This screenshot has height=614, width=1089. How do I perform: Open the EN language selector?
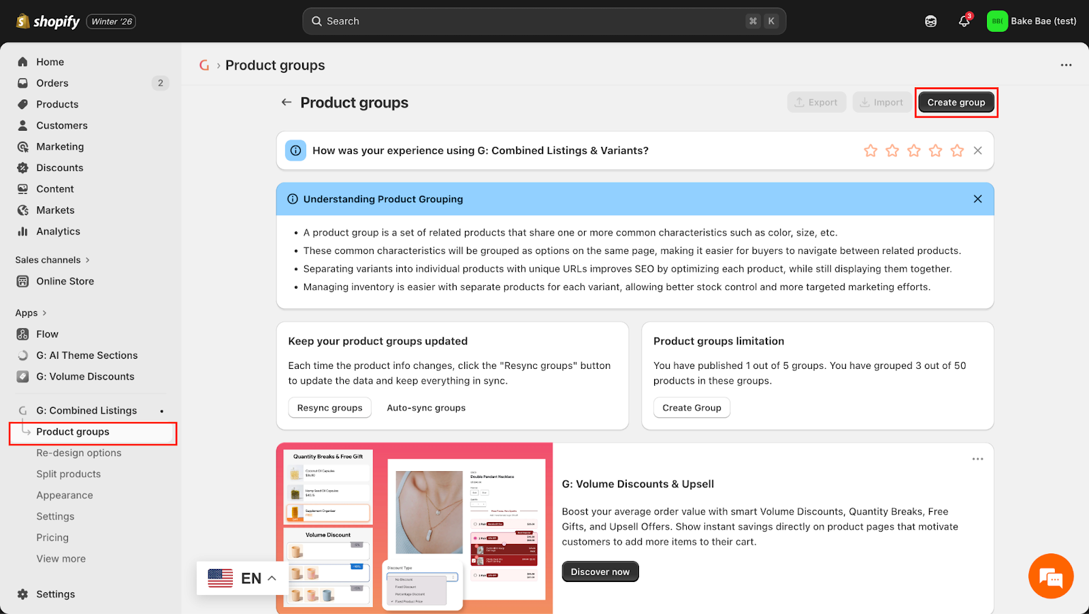(242, 578)
